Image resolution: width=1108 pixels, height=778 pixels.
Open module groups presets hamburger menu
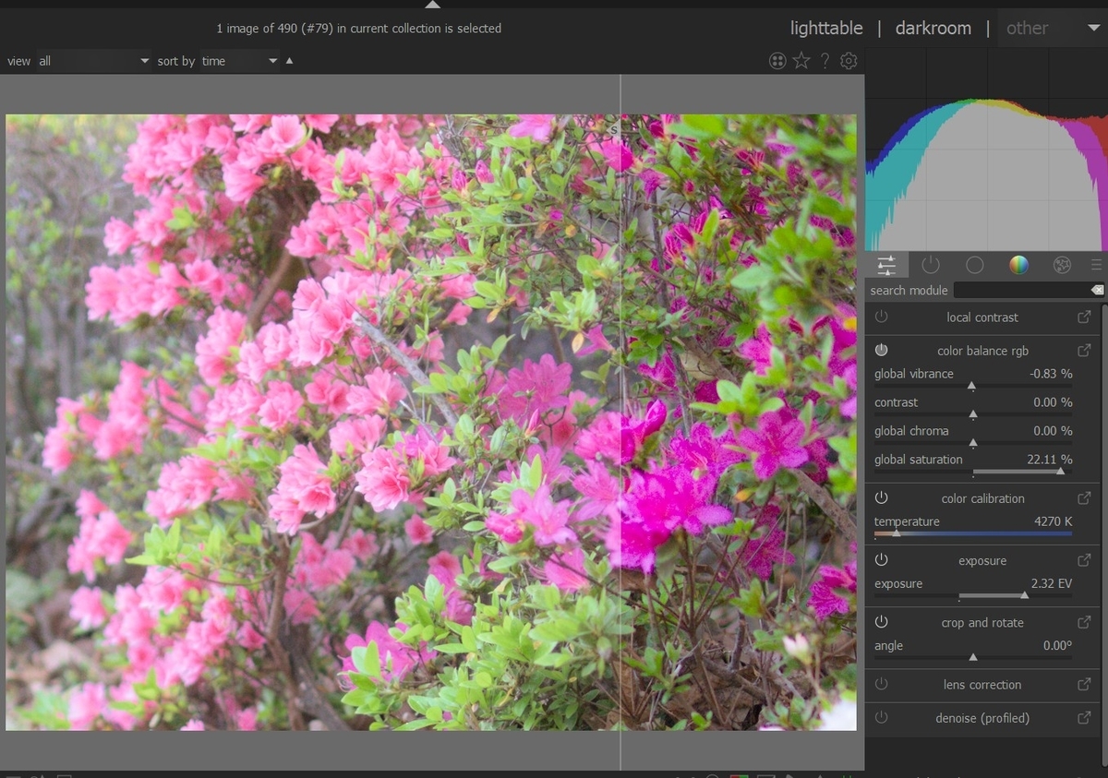tap(1096, 266)
